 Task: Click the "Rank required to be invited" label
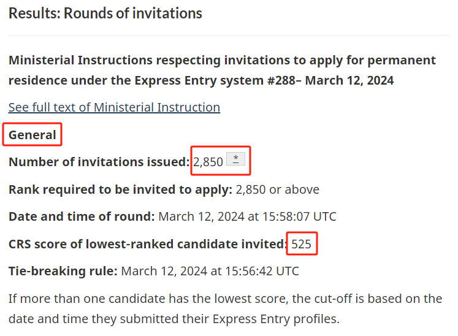(120, 189)
